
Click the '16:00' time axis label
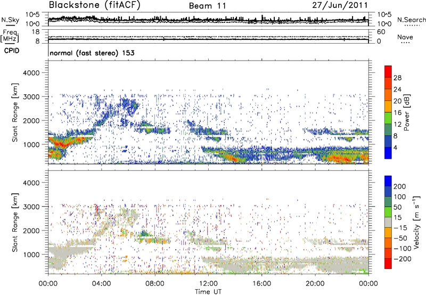(x=261, y=284)
